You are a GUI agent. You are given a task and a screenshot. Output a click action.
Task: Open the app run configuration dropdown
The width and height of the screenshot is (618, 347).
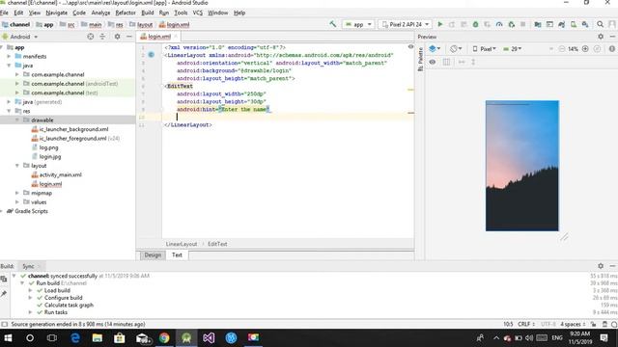click(x=358, y=24)
